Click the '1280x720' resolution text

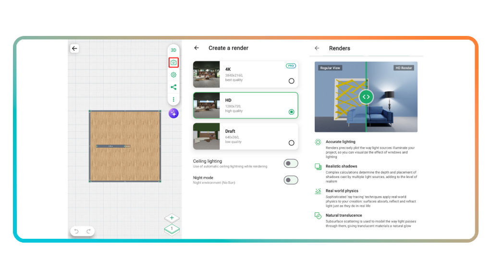tap(233, 106)
